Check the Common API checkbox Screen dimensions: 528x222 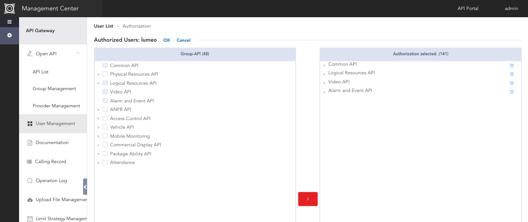tap(105, 66)
